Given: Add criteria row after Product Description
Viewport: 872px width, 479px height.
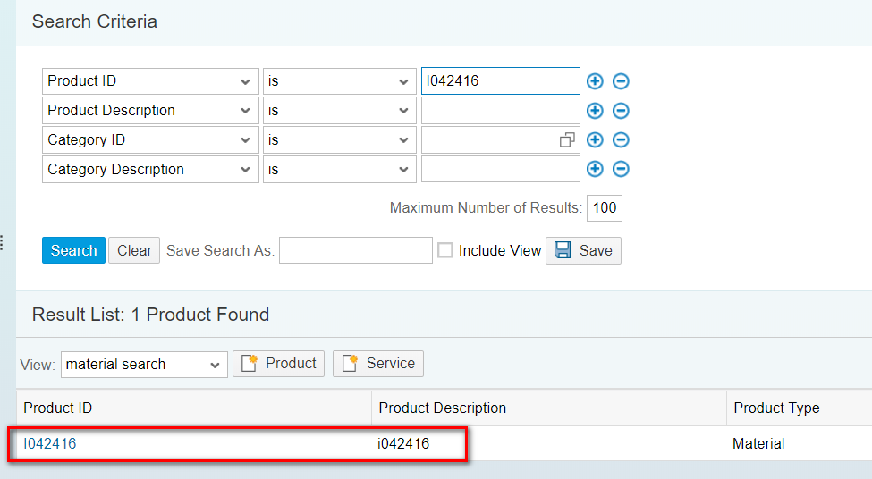Looking at the screenshot, I should [595, 111].
